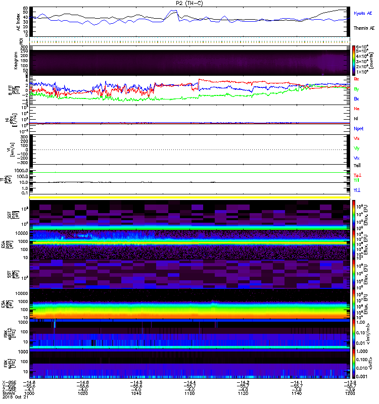Click the SST ions Eflux color bar

[x=354, y=214]
